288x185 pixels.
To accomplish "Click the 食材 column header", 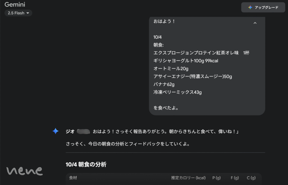I will click(73, 178).
